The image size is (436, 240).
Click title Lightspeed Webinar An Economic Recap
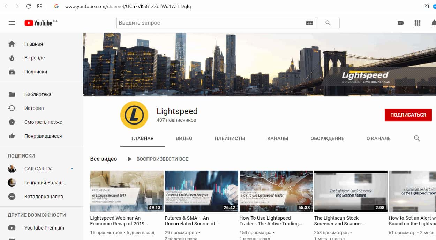click(119, 221)
